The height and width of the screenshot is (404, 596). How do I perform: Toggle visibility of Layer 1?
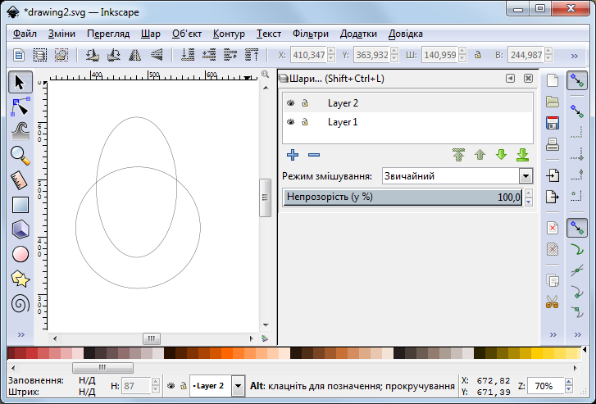[x=290, y=122]
